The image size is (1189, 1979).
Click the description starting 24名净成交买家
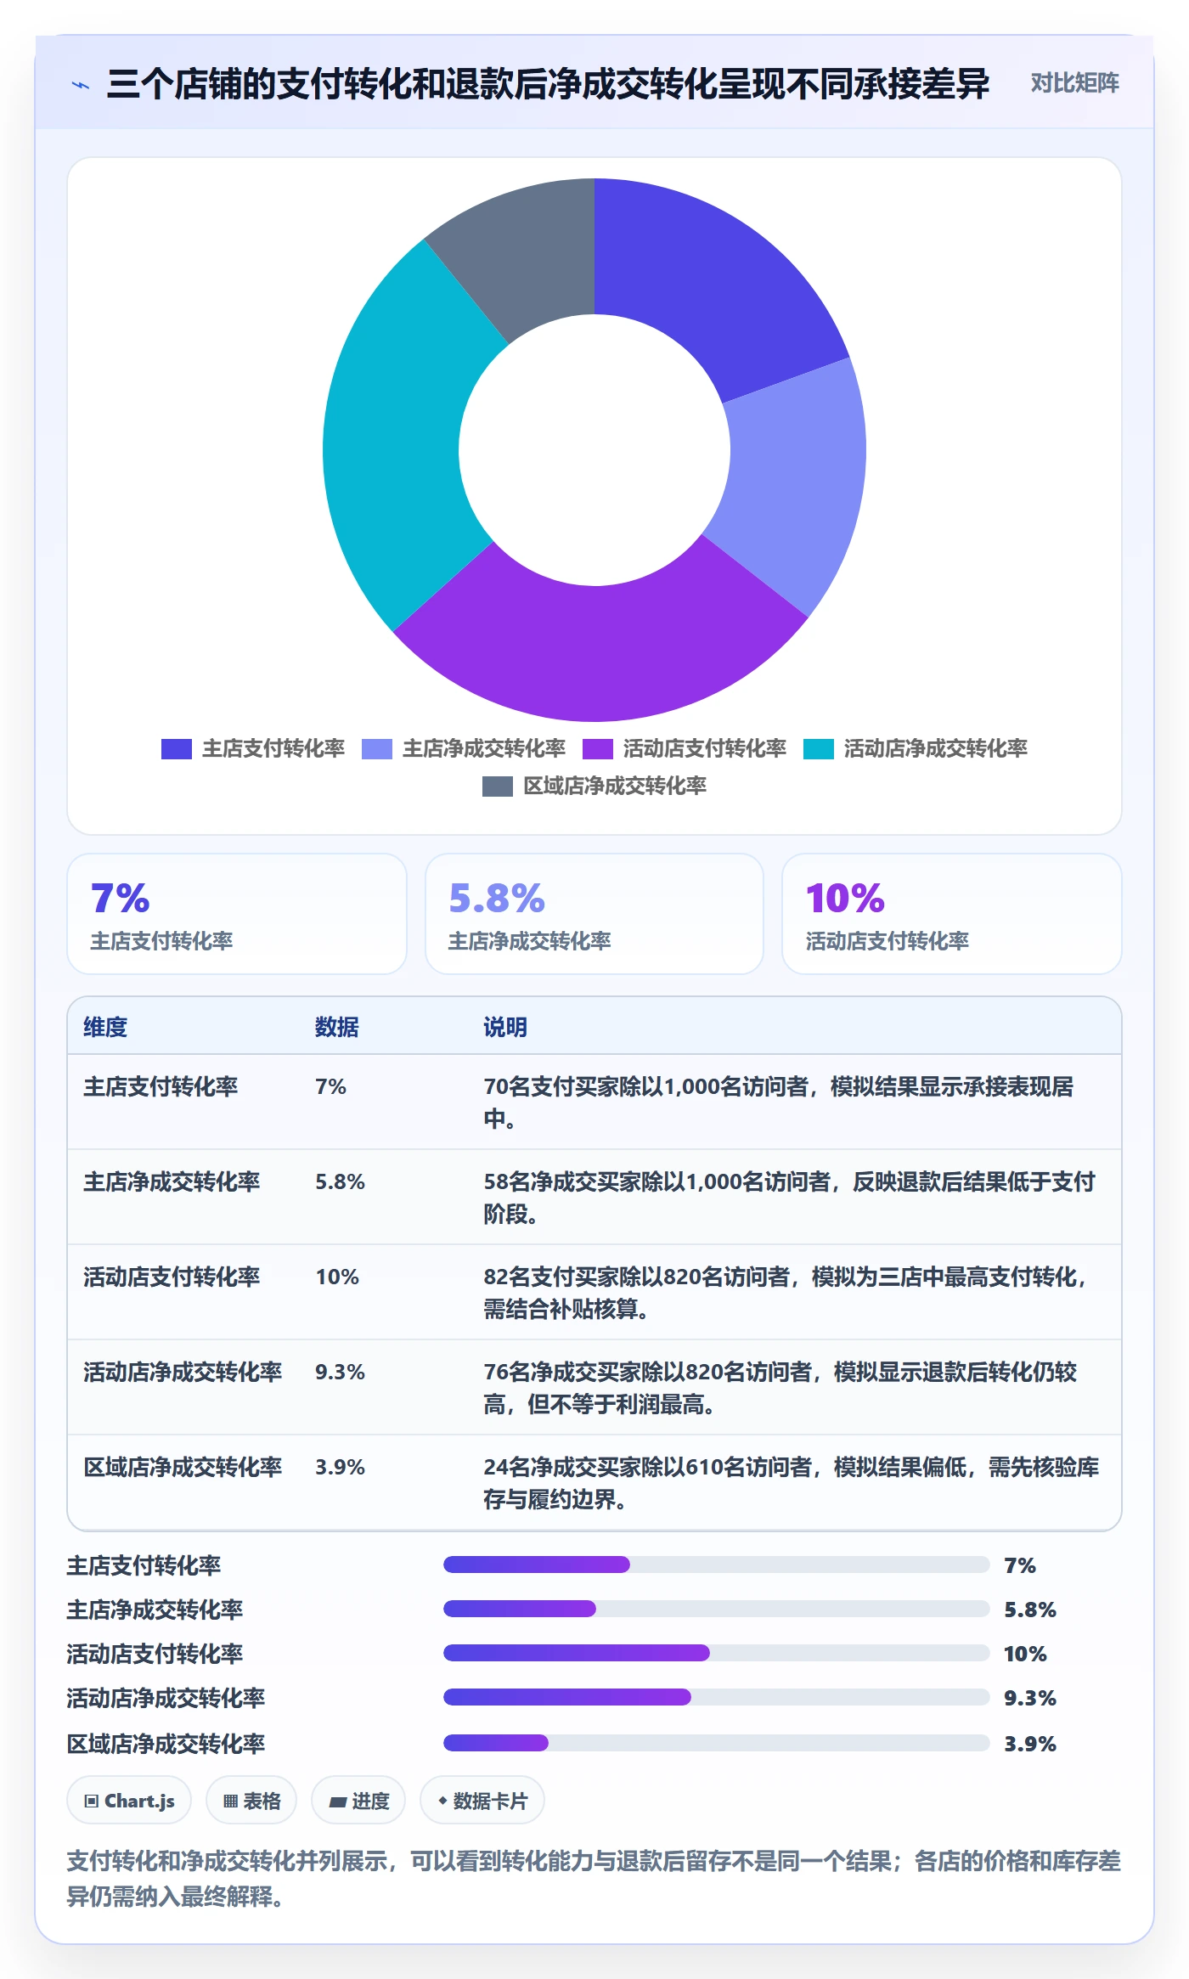pos(792,1483)
